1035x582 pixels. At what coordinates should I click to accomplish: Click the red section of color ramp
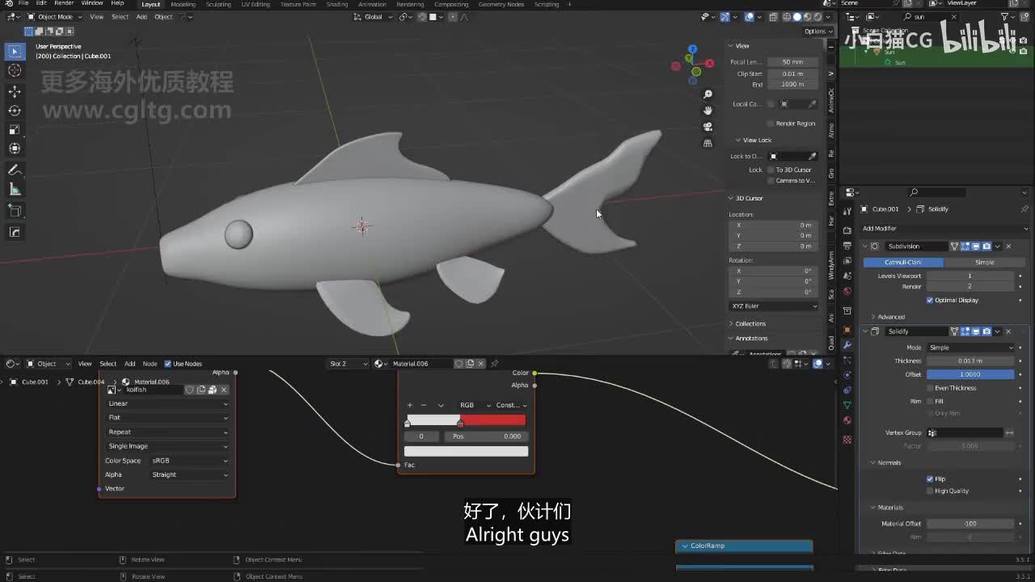coord(493,420)
